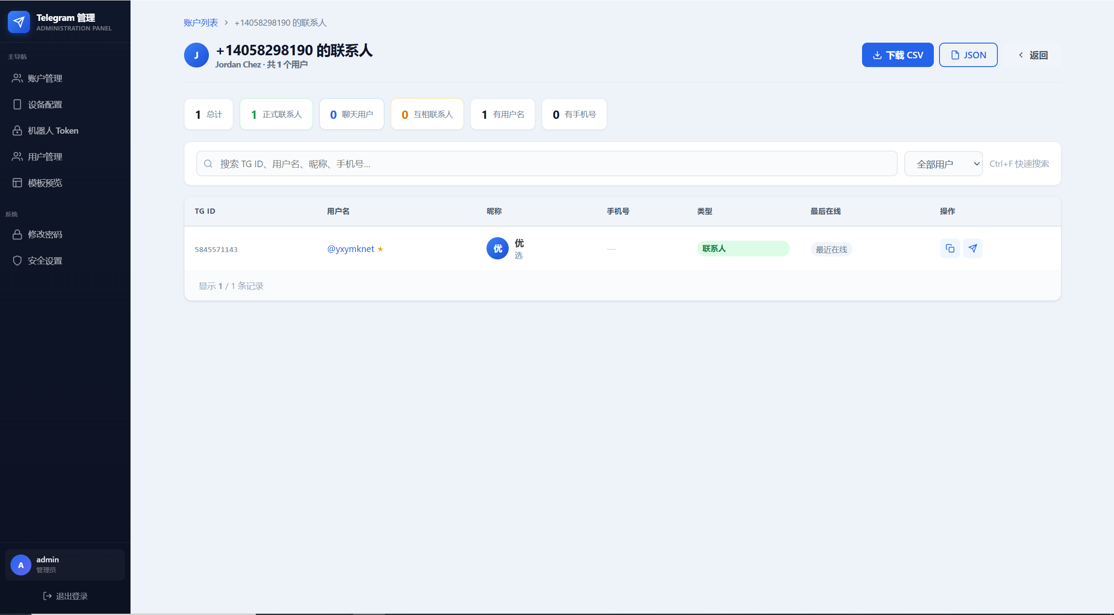Follow the 账户列表 breadcrumb link
This screenshot has height=615, width=1114.
[201, 23]
